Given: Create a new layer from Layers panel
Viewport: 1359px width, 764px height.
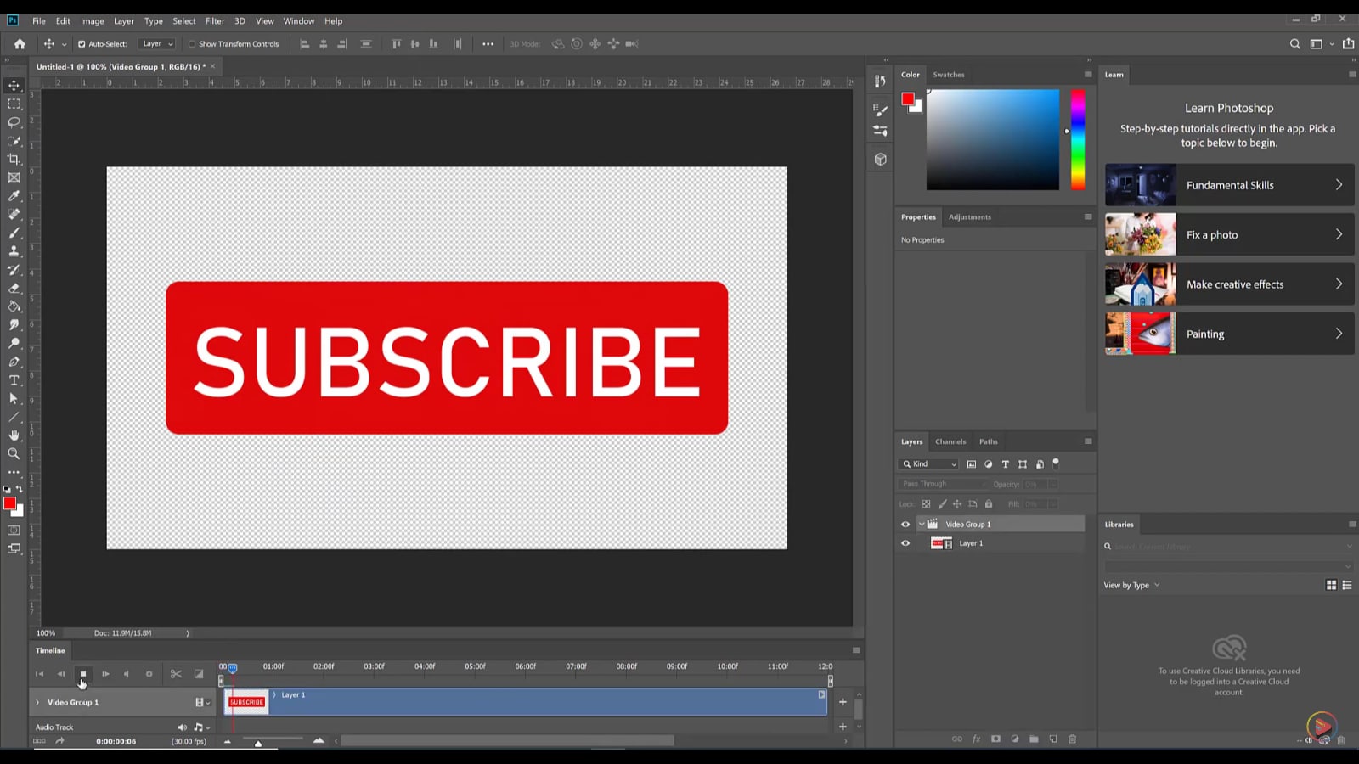Looking at the screenshot, I should (x=1053, y=739).
